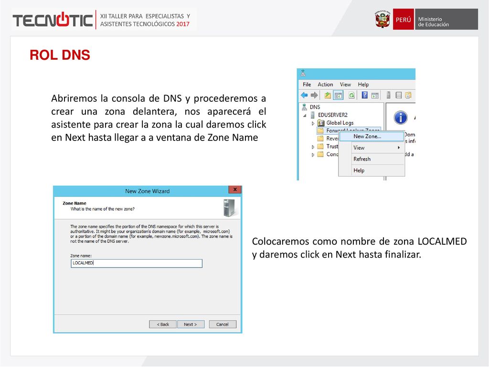
Task: Click 'What is the name of the new zone?'
Action: coord(102,209)
